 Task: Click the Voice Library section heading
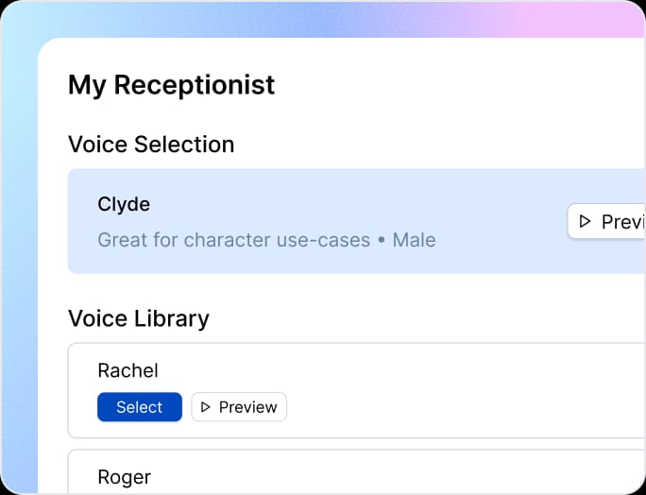pyautogui.click(x=139, y=318)
